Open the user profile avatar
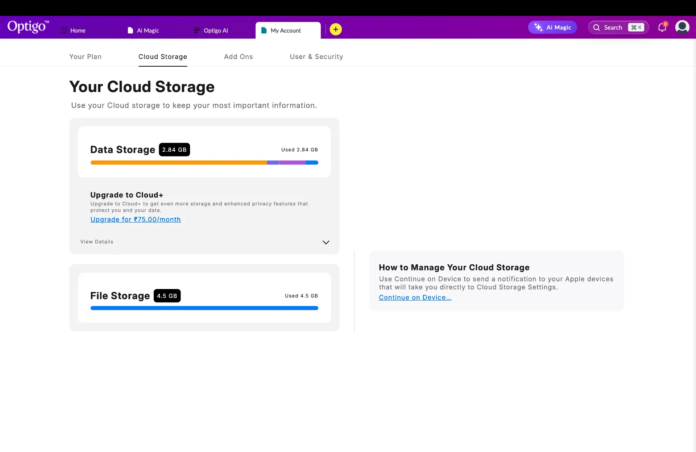The height and width of the screenshot is (452, 696). [682, 27]
